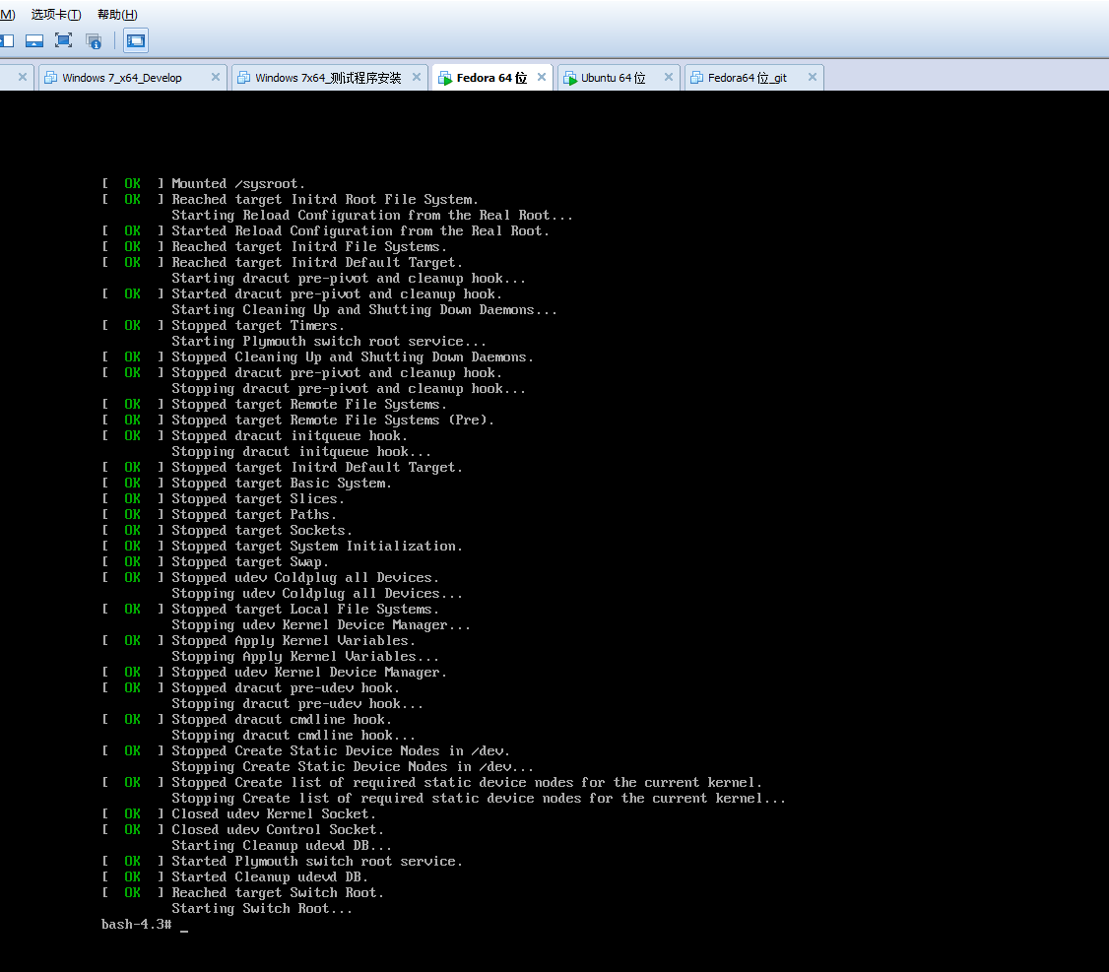1109x972 pixels.
Task: Close the Windows 7_x64_Develop tab
Action: pos(216,78)
